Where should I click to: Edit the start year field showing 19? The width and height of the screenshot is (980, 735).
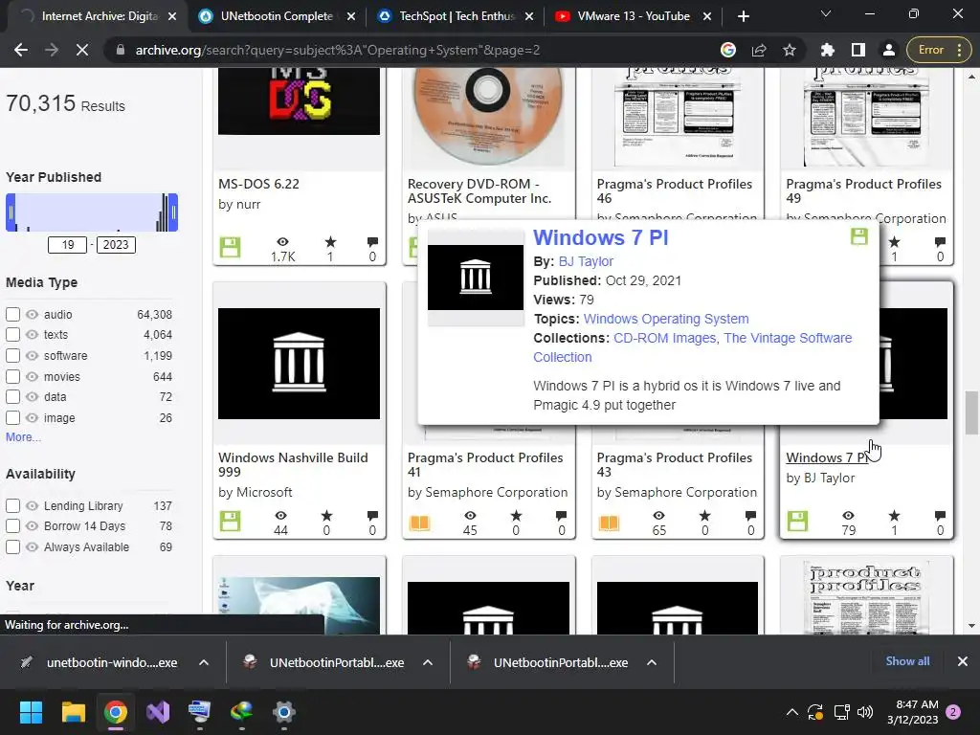click(x=68, y=245)
